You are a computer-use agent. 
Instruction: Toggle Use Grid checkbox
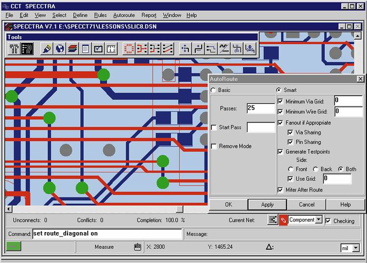point(290,179)
